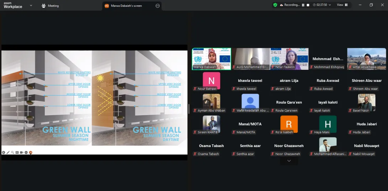Go to previous slide with the back arrow

point(4,153)
